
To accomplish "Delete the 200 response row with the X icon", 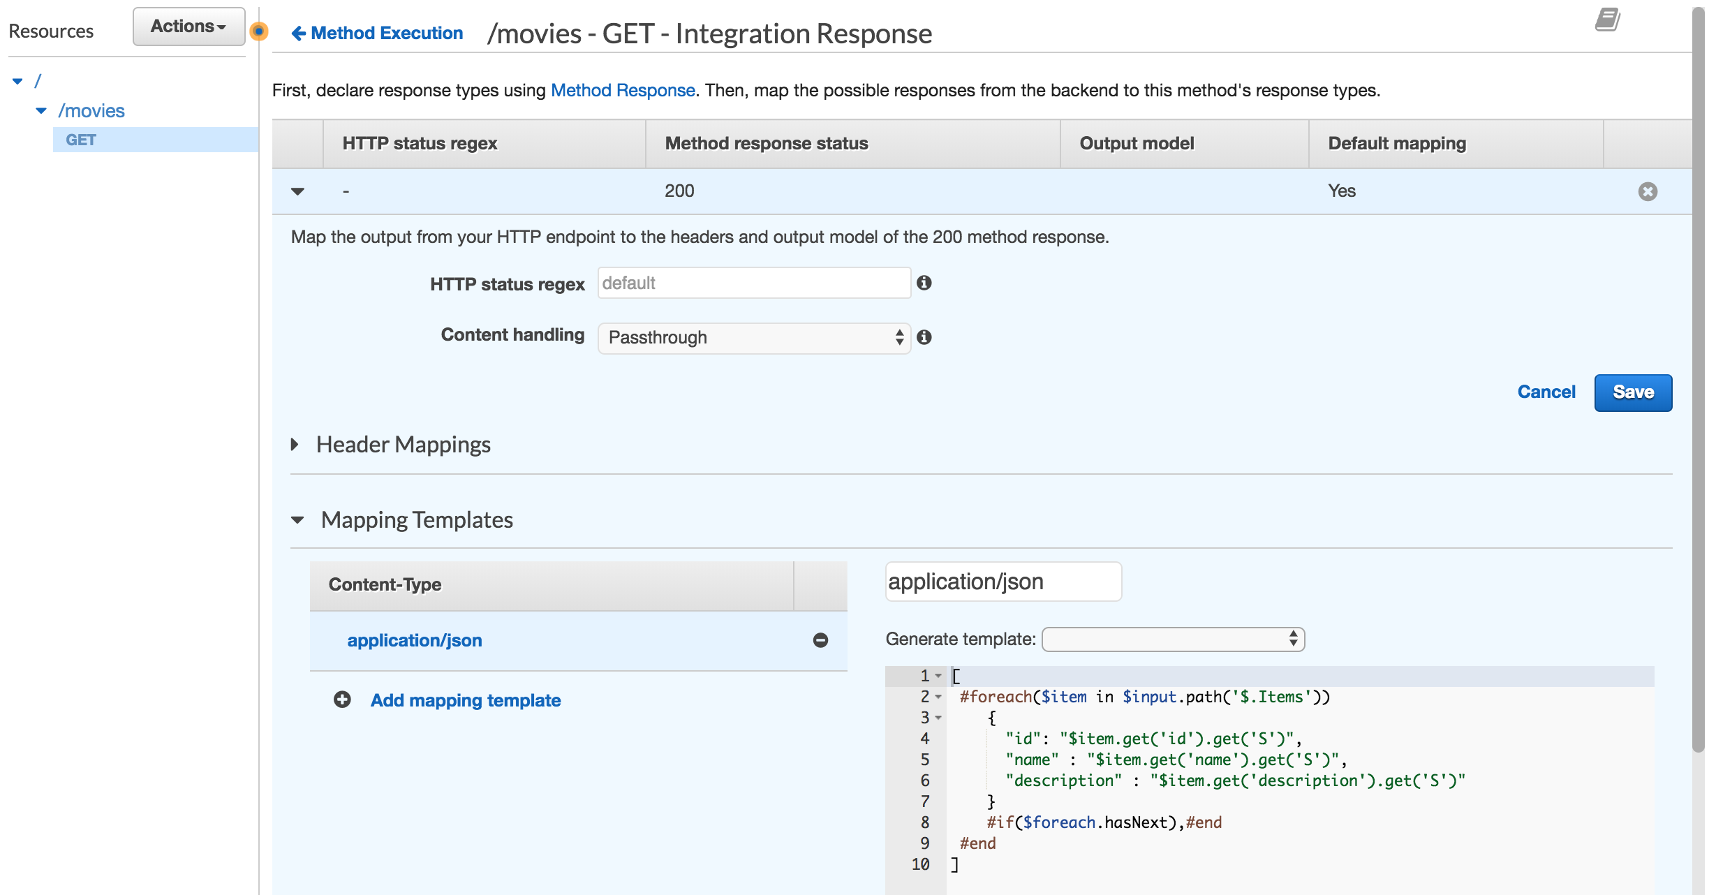I will [x=1648, y=191].
